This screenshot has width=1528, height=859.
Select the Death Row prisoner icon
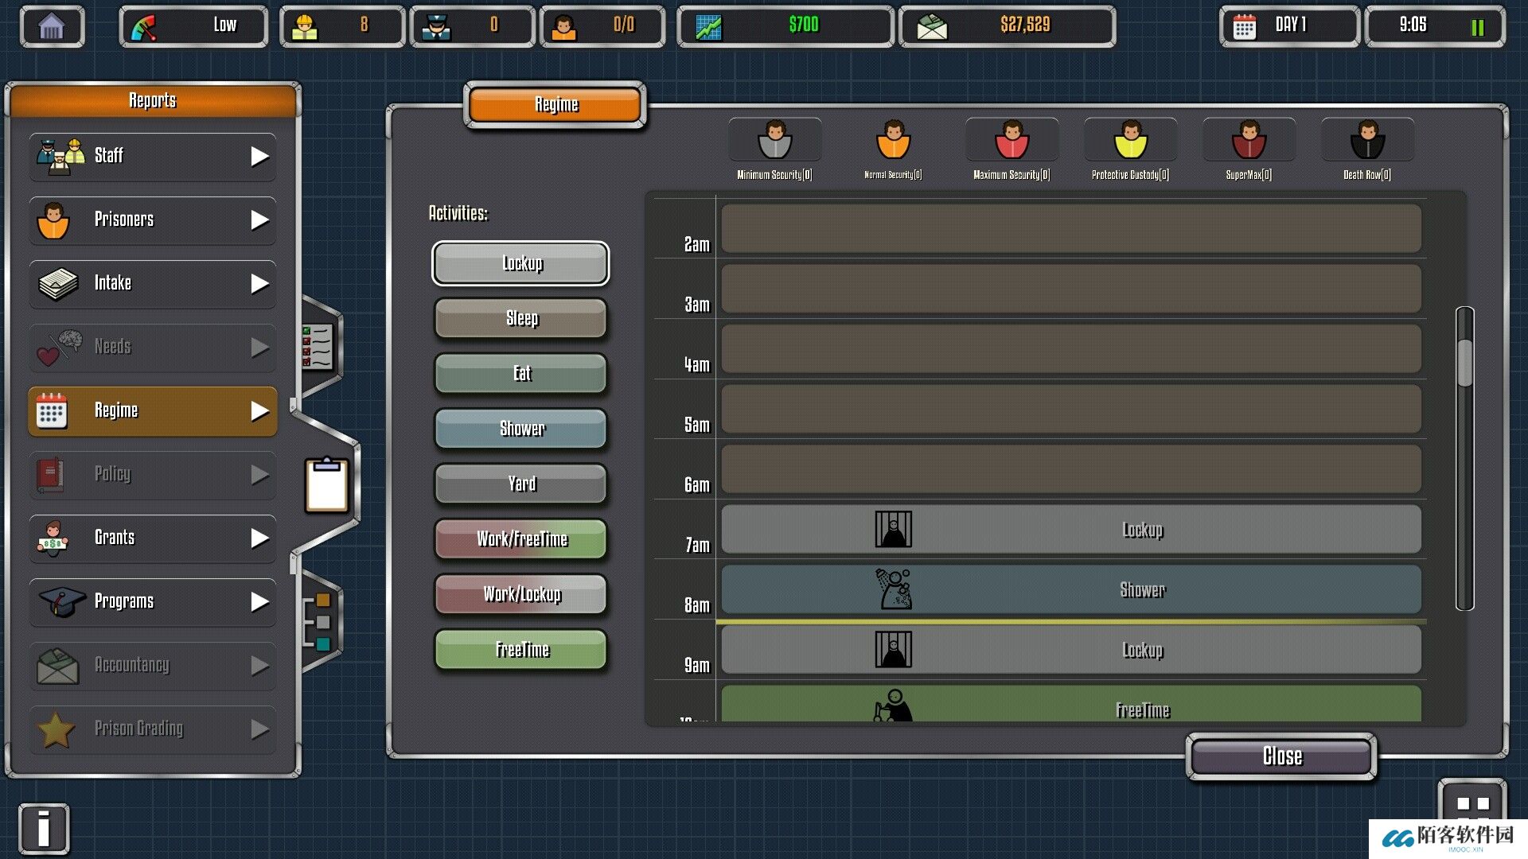pos(1367,140)
